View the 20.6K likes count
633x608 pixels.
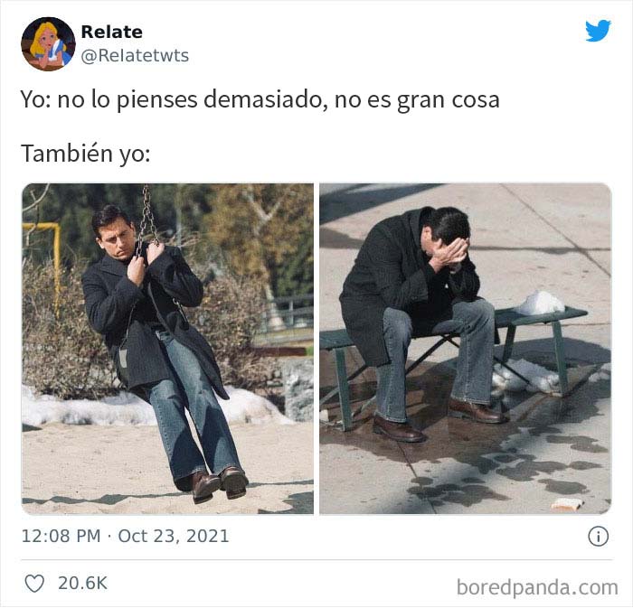click(x=83, y=584)
